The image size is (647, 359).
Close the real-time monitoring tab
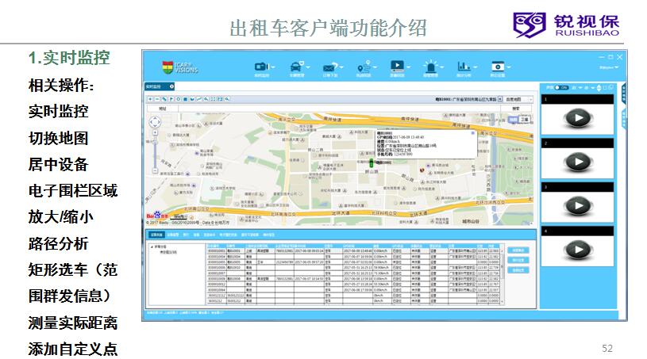point(171,86)
